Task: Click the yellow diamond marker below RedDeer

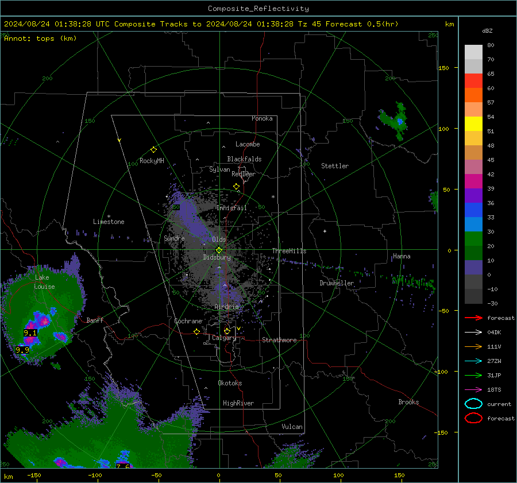Action: (x=236, y=187)
